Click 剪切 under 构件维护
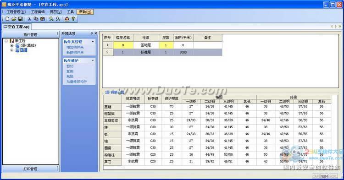The image size is (344, 180). click(x=70, y=66)
